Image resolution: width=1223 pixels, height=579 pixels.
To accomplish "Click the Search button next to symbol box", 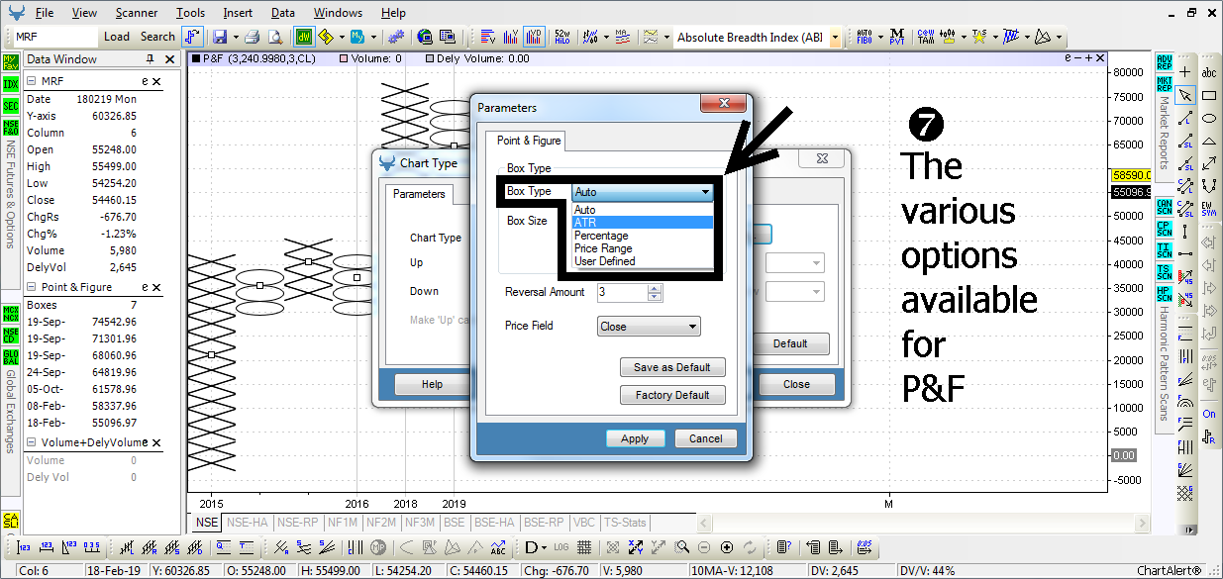I will click(x=157, y=37).
